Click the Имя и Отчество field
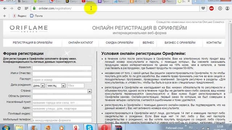Image resolution: width=232 pixels, height=130 pixels. coord(62,74)
